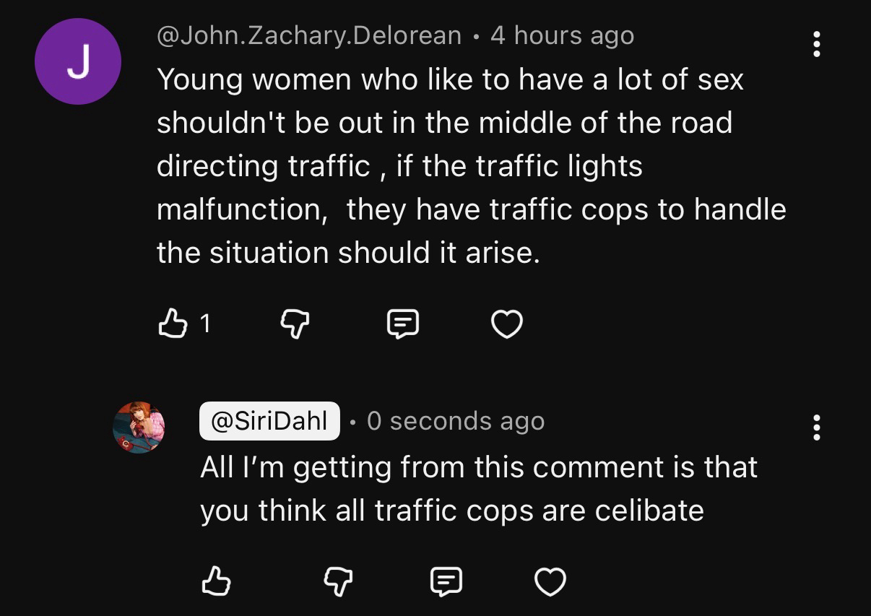Click the word "celibate" in the reply
871x616 pixels.
pos(649,511)
